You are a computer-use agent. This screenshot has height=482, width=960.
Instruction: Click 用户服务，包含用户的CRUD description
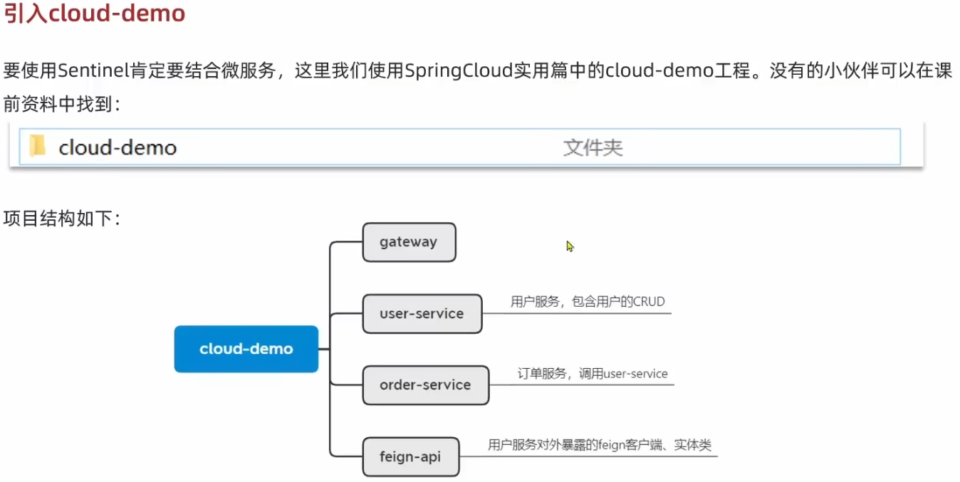(x=588, y=302)
